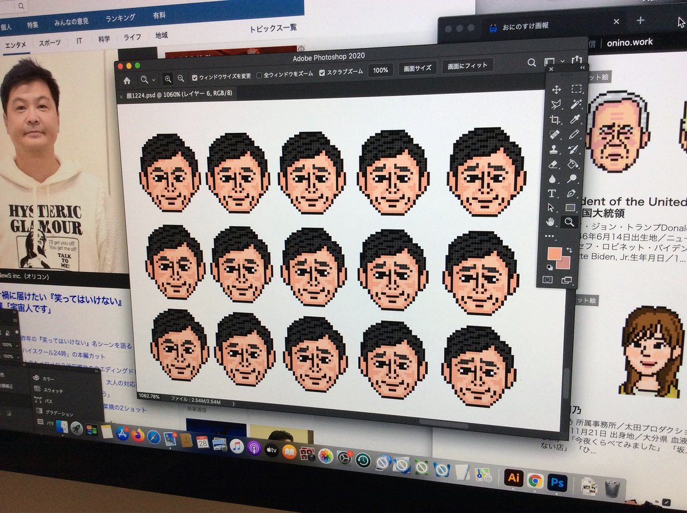Image resolution: width=687 pixels, height=513 pixels.
Task: Open the Photoshop search magnifier
Action: click(x=532, y=62)
